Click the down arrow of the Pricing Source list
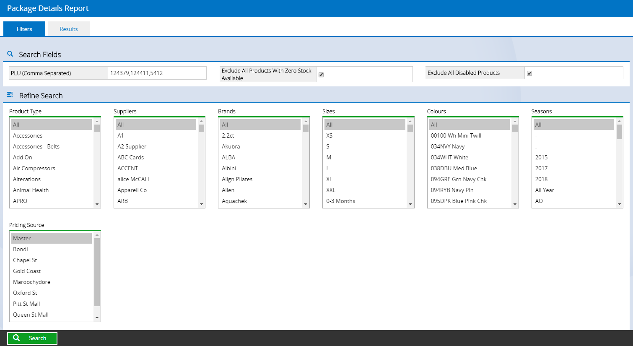This screenshot has height=346, width=633. (97, 318)
